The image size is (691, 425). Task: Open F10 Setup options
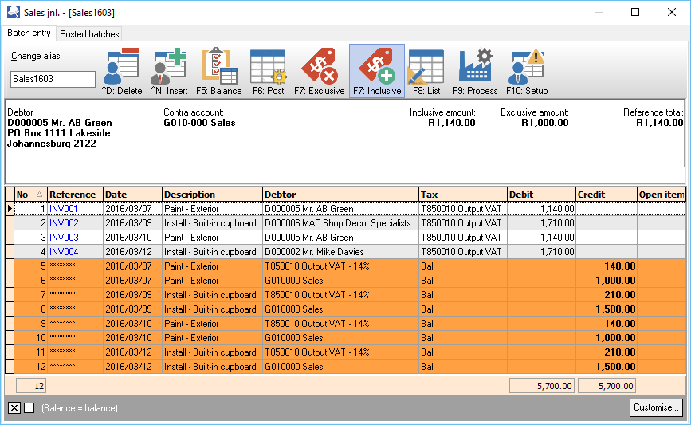click(x=527, y=71)
